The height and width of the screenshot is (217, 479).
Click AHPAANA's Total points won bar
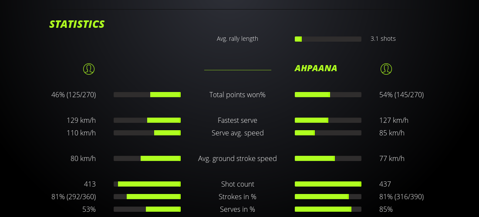point(328,95)
